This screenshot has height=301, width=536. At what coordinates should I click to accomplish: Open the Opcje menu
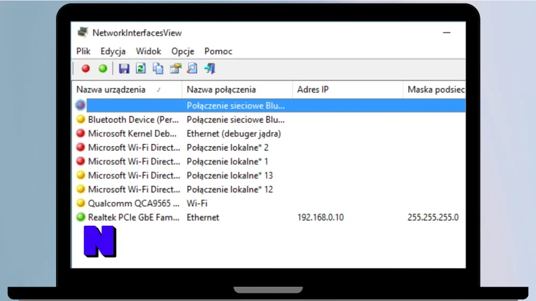point(183,51)
